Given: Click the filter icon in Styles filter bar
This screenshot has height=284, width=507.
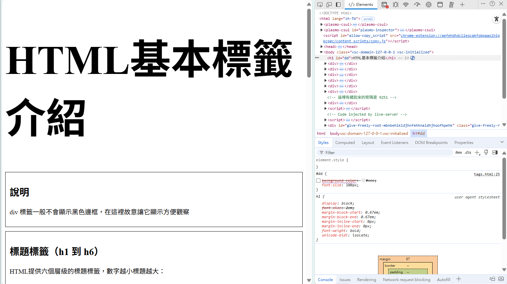Looking at the screenshot, I should pos(322,152).
